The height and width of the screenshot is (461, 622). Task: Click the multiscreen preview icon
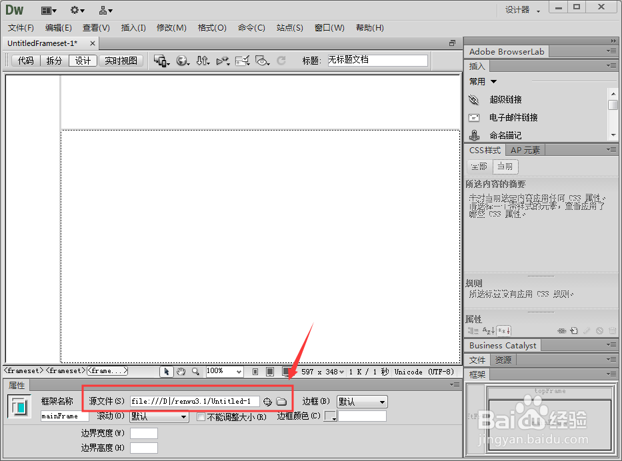click(x=161, y=61)
